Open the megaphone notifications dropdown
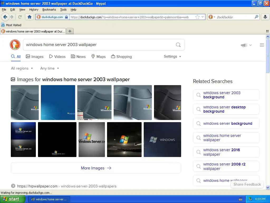 [246, 45]
